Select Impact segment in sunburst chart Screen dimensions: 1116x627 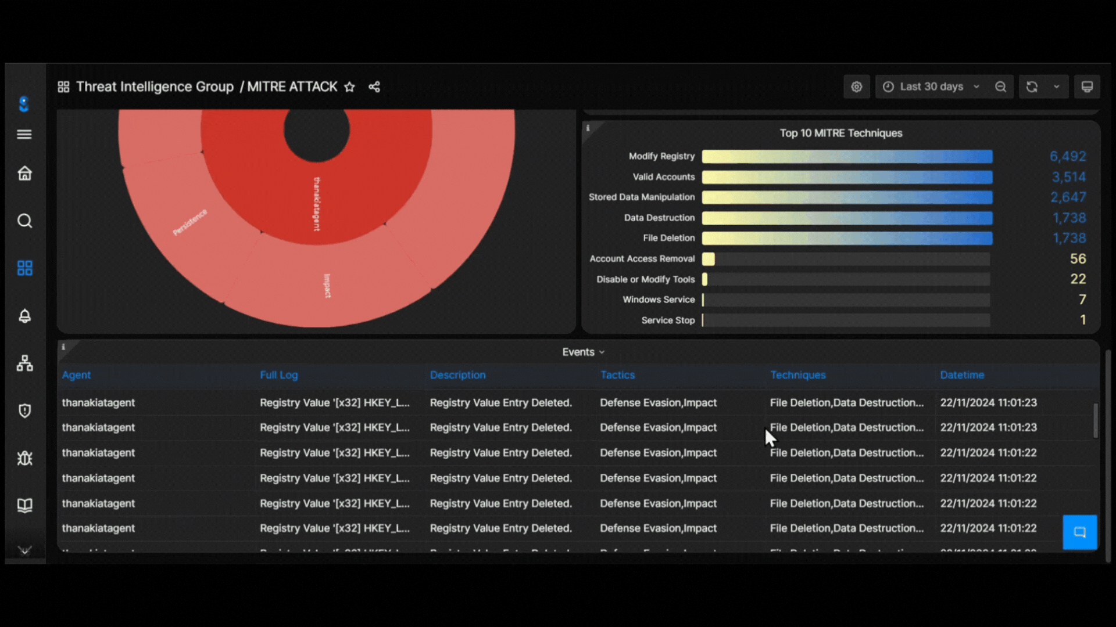coord(327,286)
